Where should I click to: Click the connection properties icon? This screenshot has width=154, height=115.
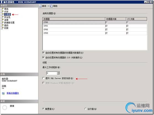(x=3, y=93)
